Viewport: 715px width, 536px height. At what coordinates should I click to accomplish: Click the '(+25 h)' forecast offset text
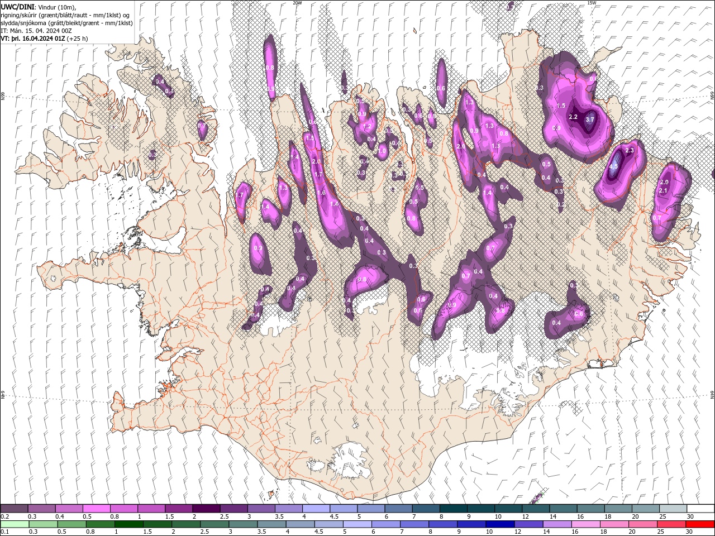(77, 39)
